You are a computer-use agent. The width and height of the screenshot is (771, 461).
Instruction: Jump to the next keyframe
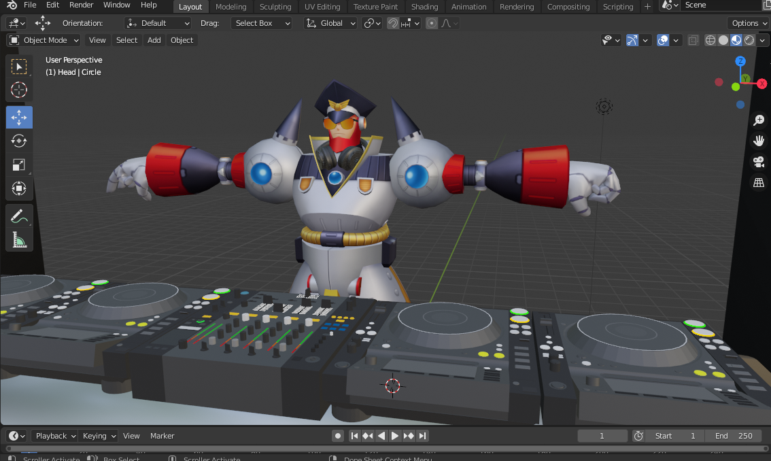(409, 436)
